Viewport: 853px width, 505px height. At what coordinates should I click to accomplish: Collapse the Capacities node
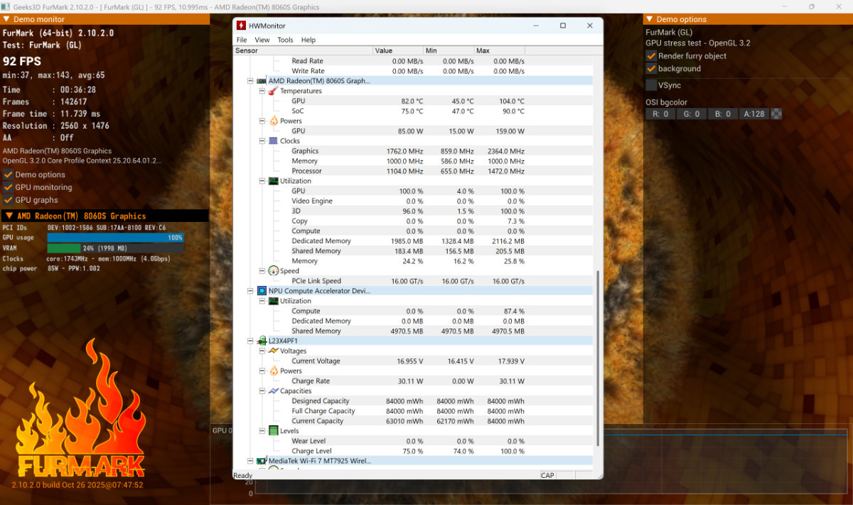tap(262, 390)
